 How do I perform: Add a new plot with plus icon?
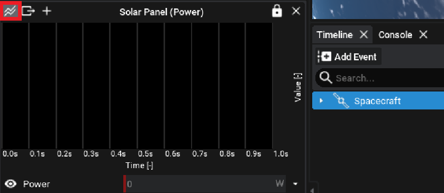click(47, 11)
